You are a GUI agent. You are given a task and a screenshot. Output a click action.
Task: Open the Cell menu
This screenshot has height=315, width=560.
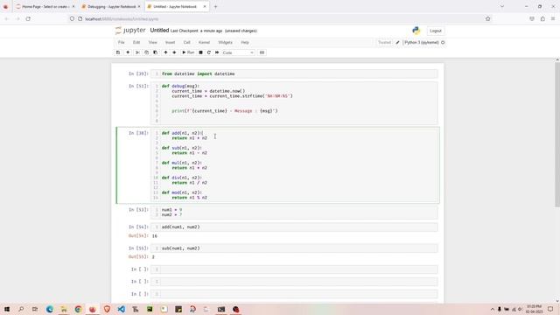[x=186, y=42]
